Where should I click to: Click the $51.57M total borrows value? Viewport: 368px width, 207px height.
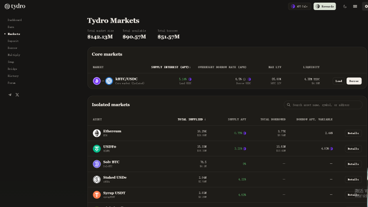tap(168, 37)
